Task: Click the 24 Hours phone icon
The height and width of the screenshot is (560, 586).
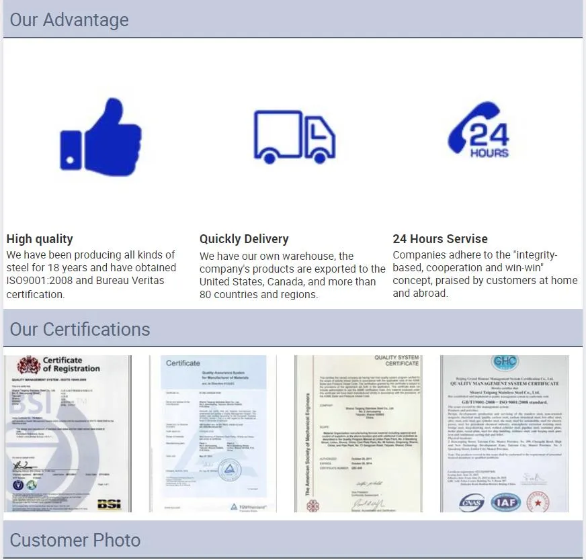Action: pos(478,131)
